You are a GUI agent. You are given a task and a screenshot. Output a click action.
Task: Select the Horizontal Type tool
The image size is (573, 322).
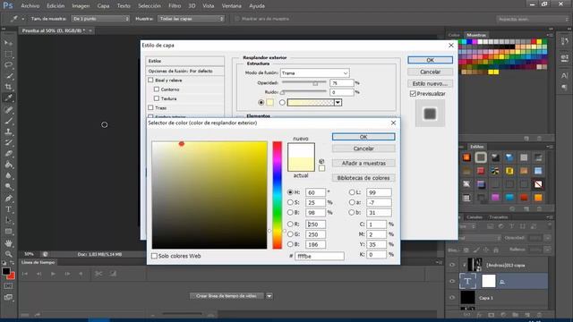click(x=8, y=209)
